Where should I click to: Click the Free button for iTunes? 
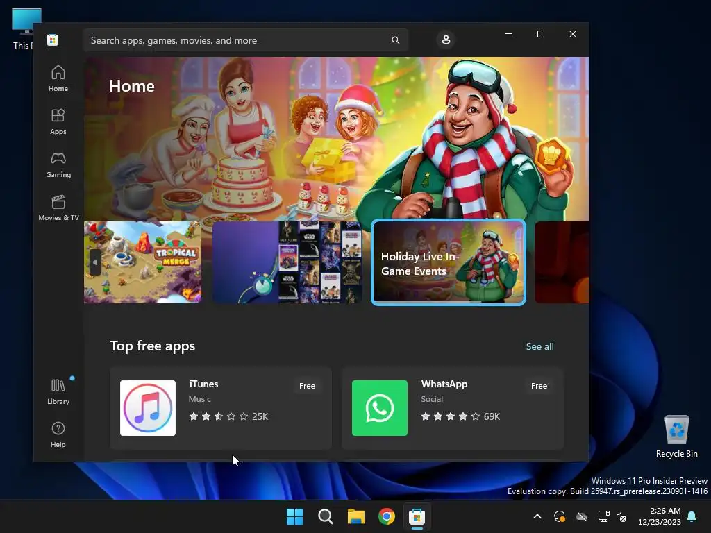[307, 386]
